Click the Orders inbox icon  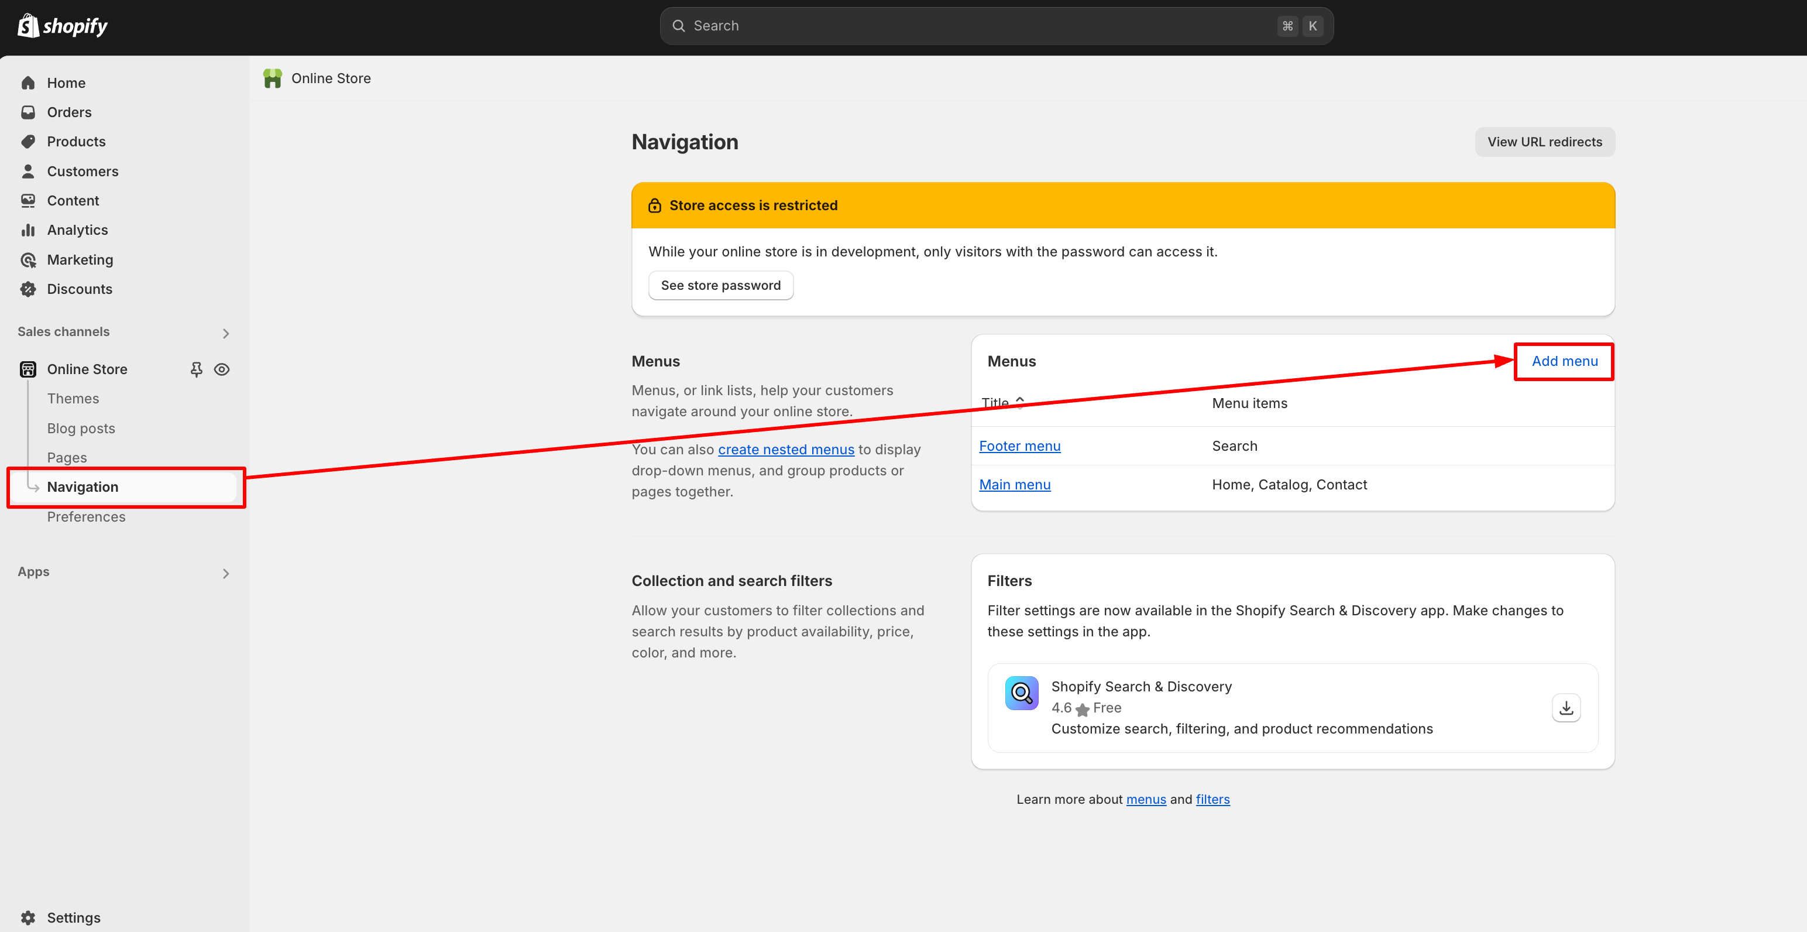coord(28,112)
